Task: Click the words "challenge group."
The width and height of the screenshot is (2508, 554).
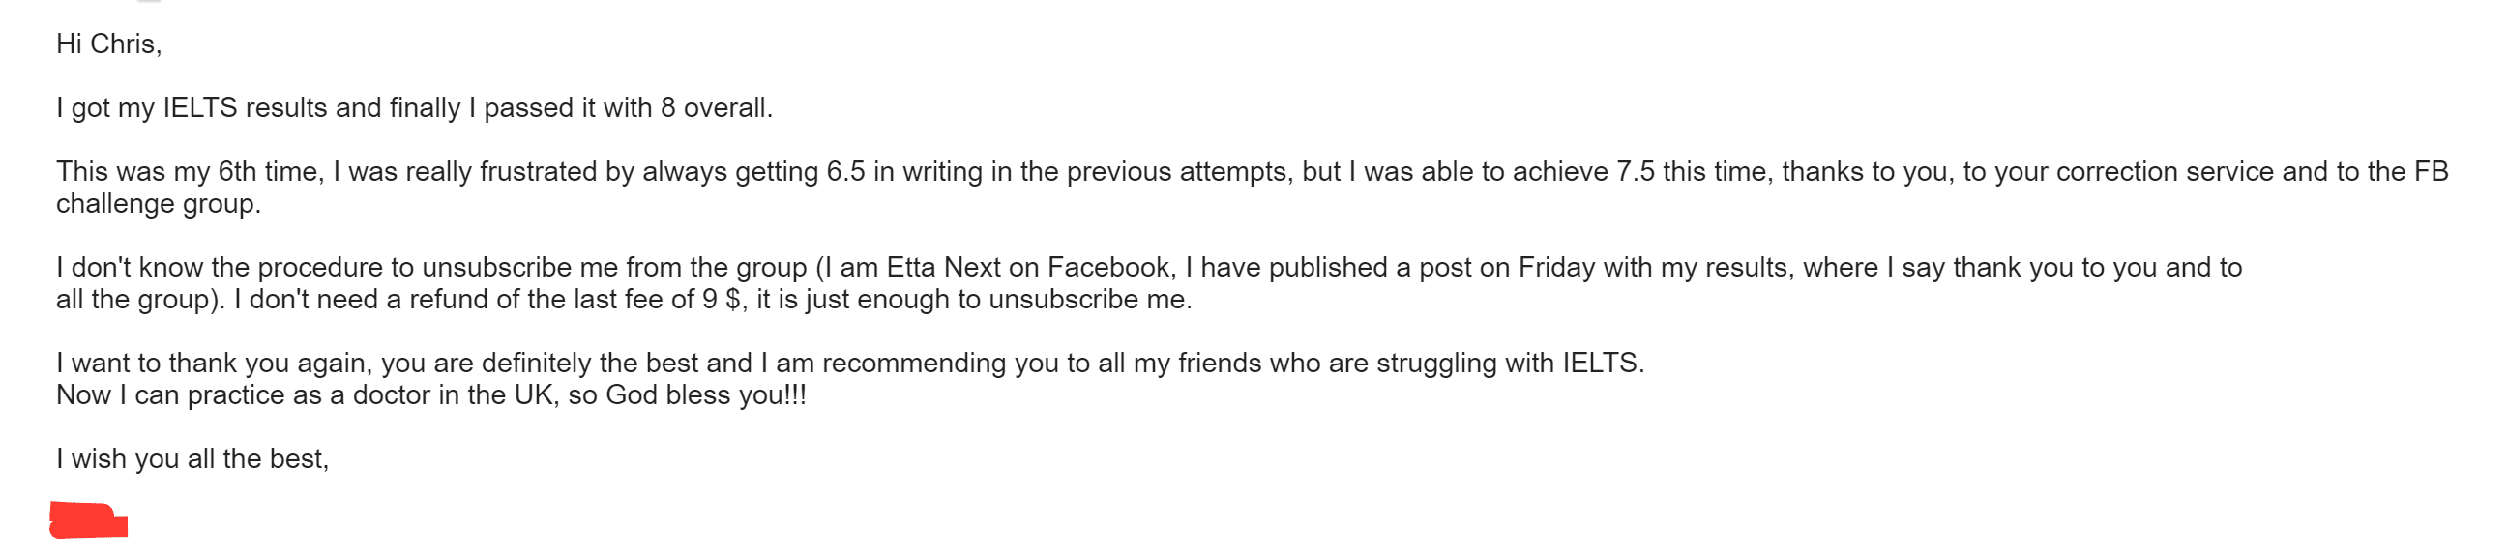Action: pos(159,204)
